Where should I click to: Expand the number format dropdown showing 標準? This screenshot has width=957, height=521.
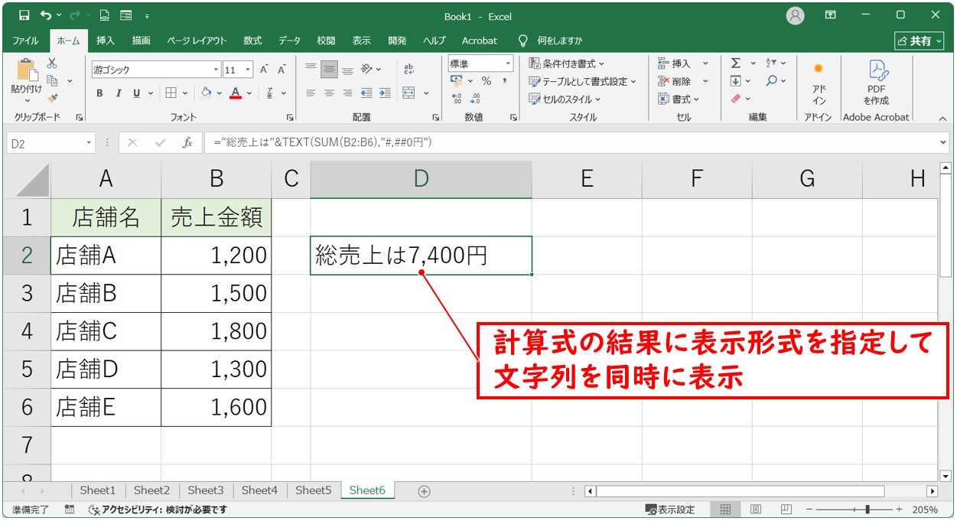[x=508, y=64]
